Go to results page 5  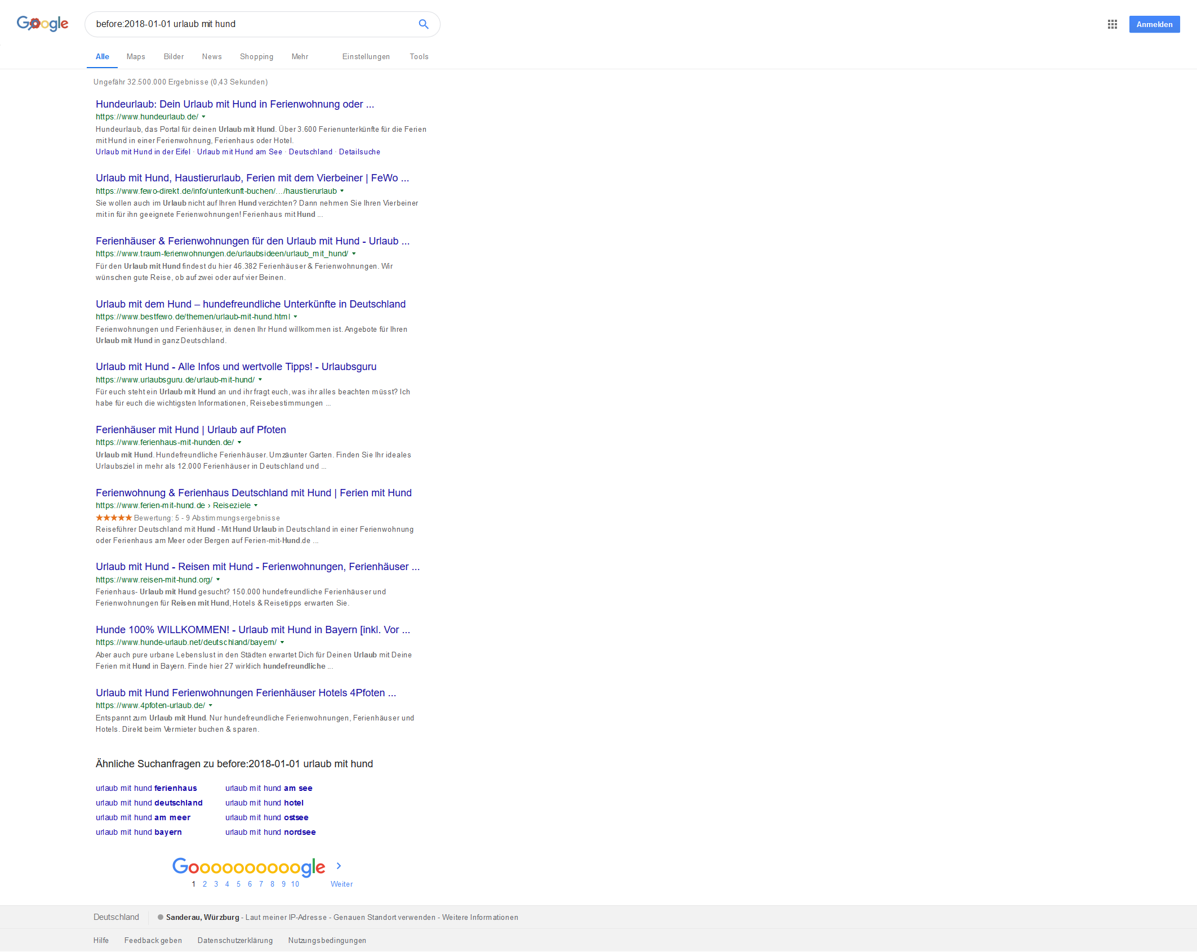pos(238,884)
